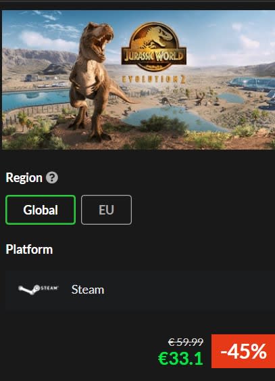Select the Global region option
This screenshot has width=275, height=381.
(41, 210)
